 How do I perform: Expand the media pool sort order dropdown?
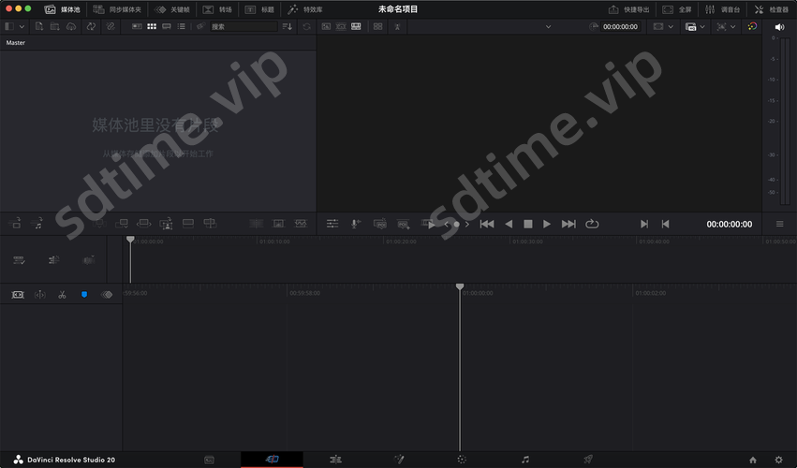[x=288, y=26]
